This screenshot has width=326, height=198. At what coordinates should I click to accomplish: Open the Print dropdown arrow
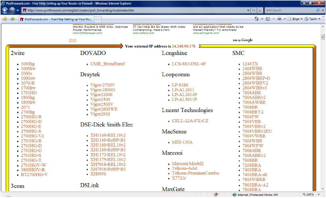tap(285, 19)
